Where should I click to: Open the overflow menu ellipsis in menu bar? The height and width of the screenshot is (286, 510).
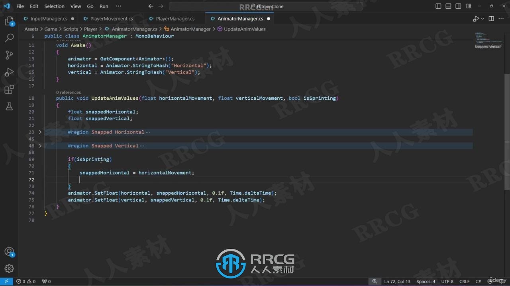(x=118, y=6)
